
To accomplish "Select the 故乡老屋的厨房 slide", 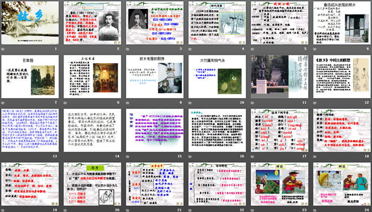I will pos(154,77).
